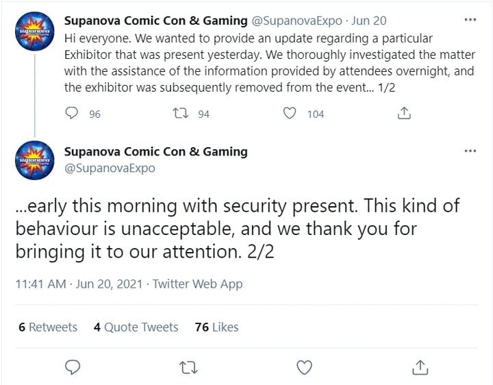Like the 2/2 tweet with heart icon
The image size is (493, 385).
click(305, 367)
